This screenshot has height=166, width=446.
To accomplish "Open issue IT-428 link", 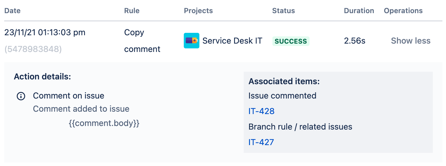I will tap(261, 111).
